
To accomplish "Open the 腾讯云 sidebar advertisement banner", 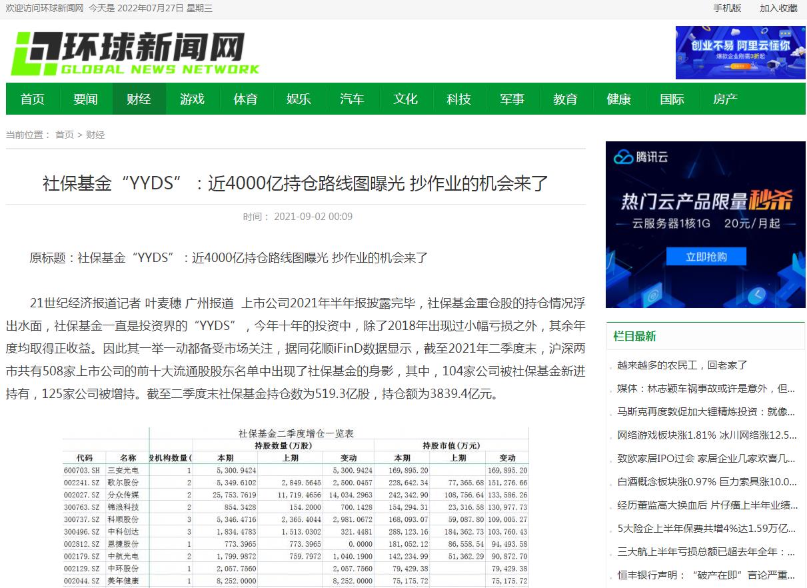I will point(705,225).
